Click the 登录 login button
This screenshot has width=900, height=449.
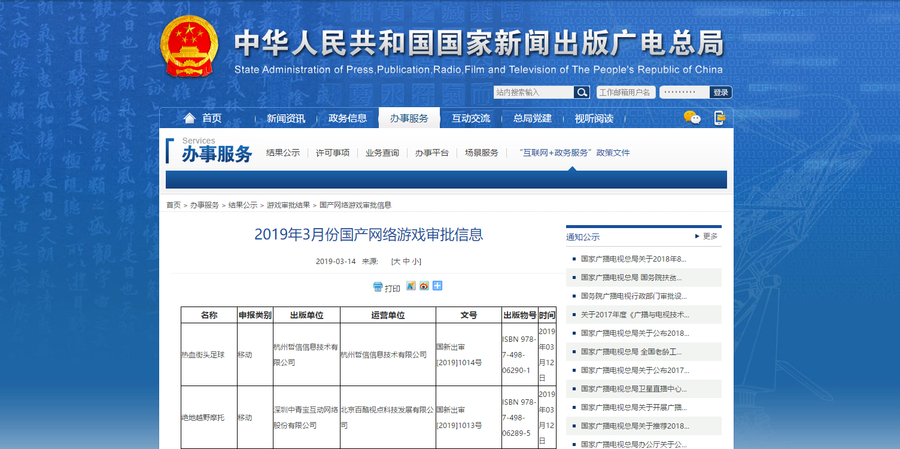tap(720, 92)
